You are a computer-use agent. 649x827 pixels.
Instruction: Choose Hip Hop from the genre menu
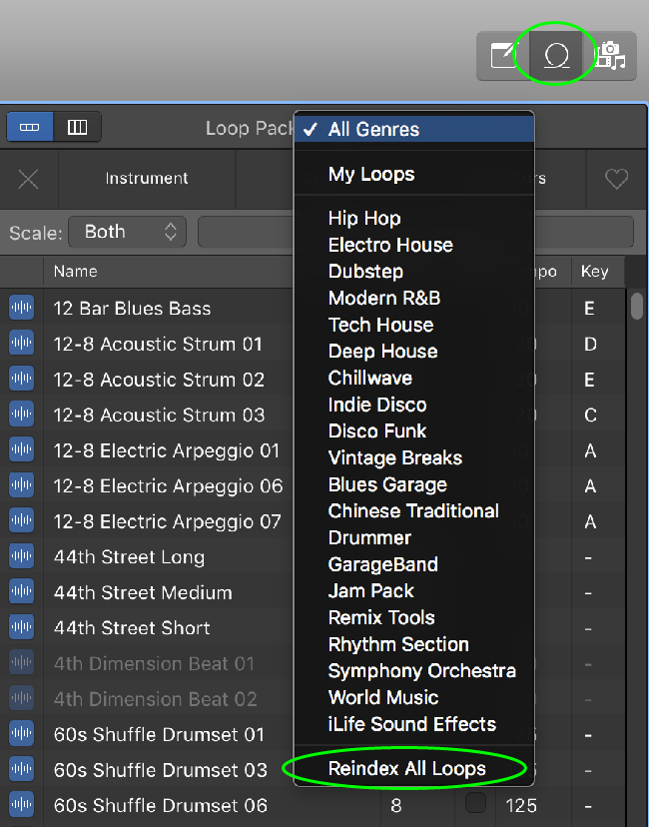click(362, 218)
